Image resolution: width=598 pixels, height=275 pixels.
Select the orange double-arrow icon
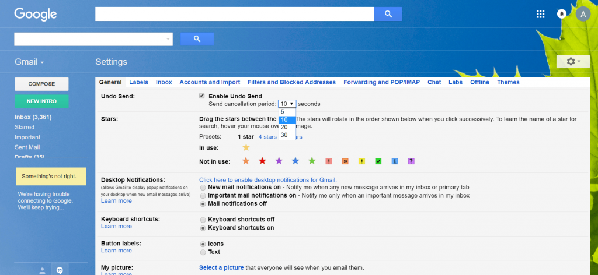tap(345, 161)
